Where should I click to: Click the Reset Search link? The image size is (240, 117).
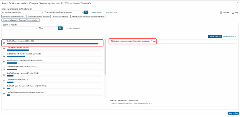[x=97, y=12]
